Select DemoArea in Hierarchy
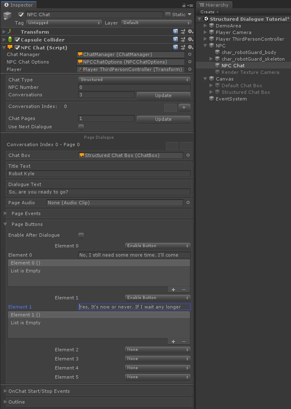The width and height of the screenshot is (291, 409). click(228, 26)
